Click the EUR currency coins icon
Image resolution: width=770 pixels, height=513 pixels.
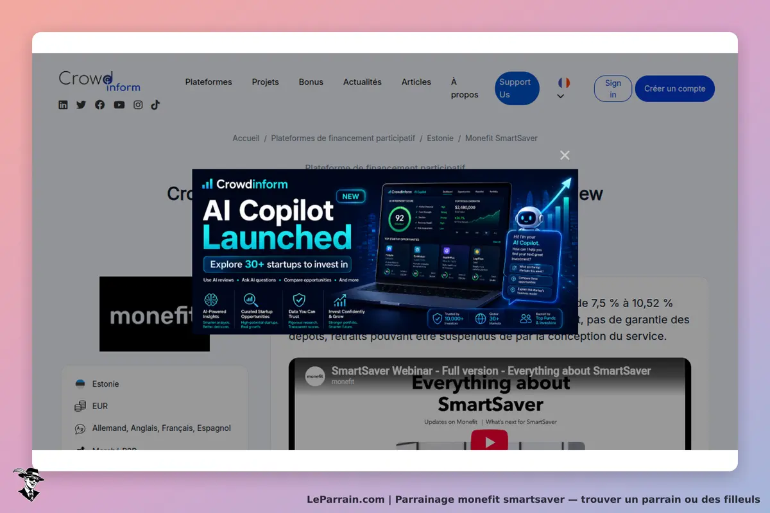(80, 406)
